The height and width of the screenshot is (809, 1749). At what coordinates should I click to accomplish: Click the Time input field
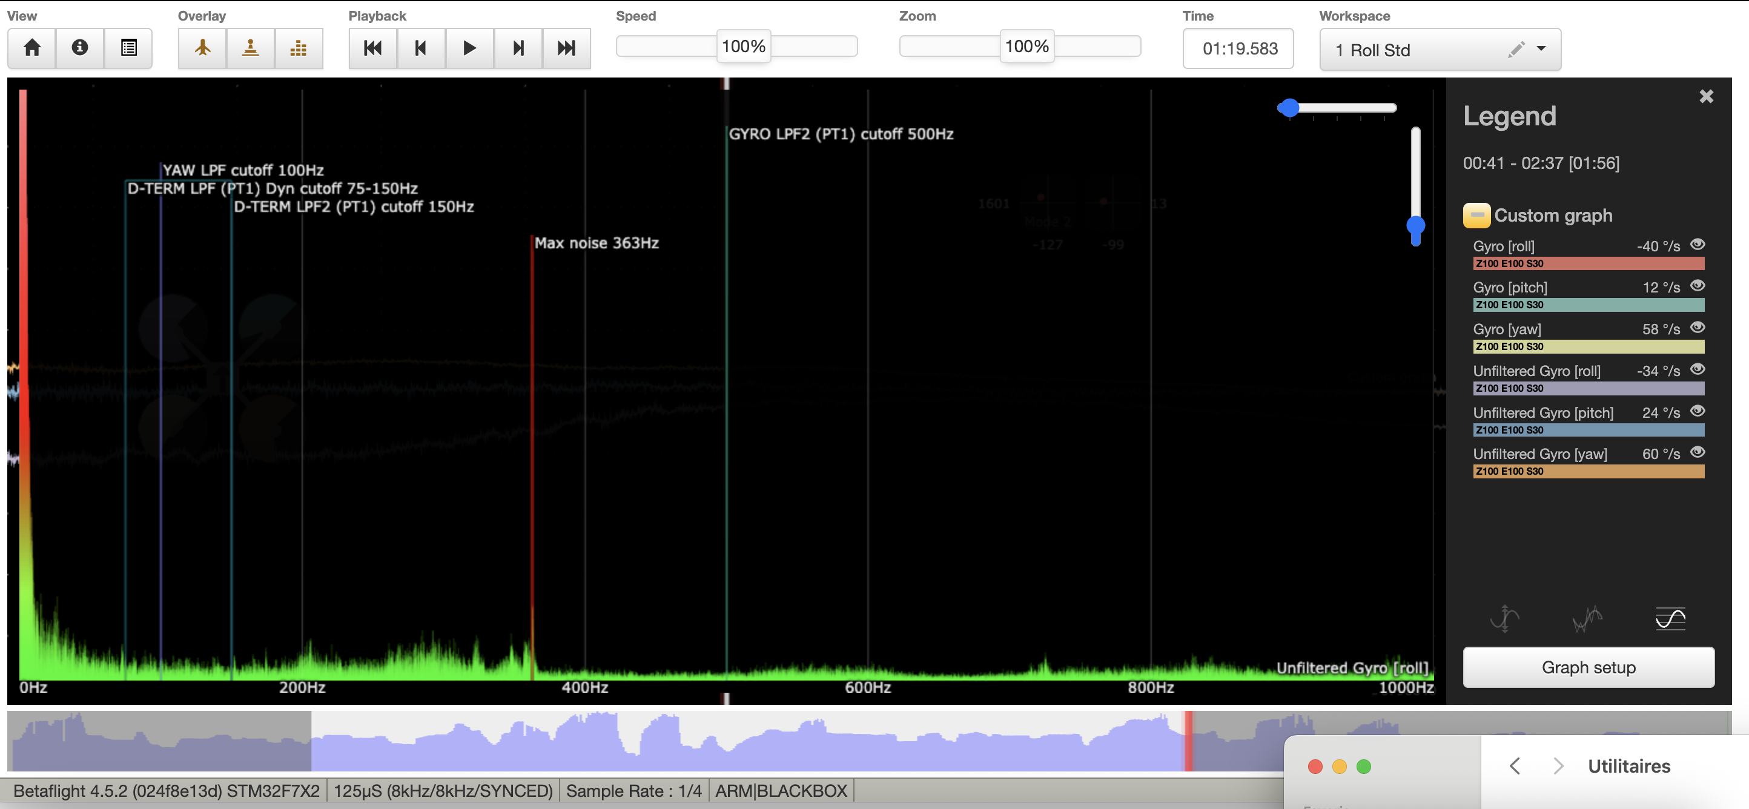pyautogui.click(x=1238, y=49)
